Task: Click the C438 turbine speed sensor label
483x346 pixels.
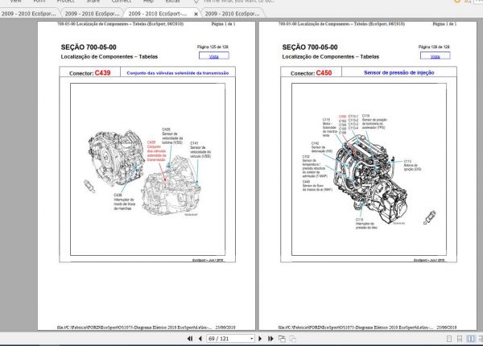Action: (172, 136)
